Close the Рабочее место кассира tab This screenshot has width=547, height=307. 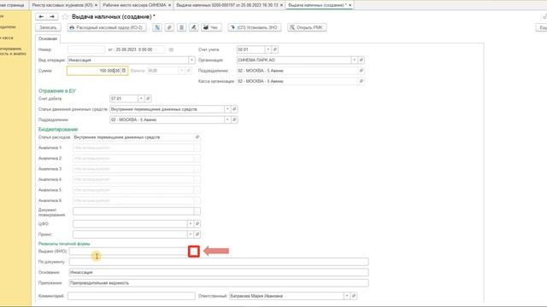pos(170,5)
